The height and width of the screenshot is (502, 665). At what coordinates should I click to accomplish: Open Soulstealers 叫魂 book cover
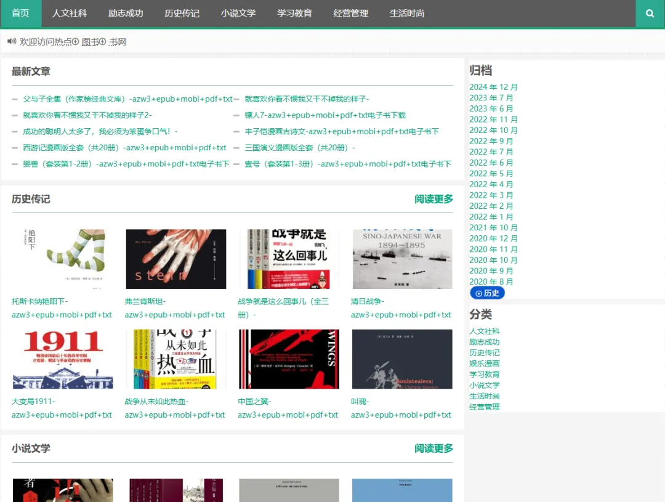(402, 359)
